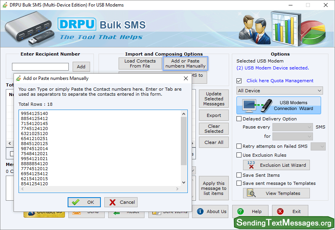Click Cancel in the dialog
The height and width of the screenshot is (230, 335).
(x=121, y=202)
